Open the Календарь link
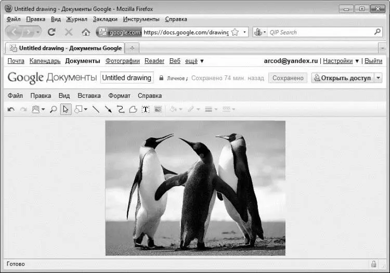This screenshot has height=273, width=390. pyautogui.click(x=45, y=61)
